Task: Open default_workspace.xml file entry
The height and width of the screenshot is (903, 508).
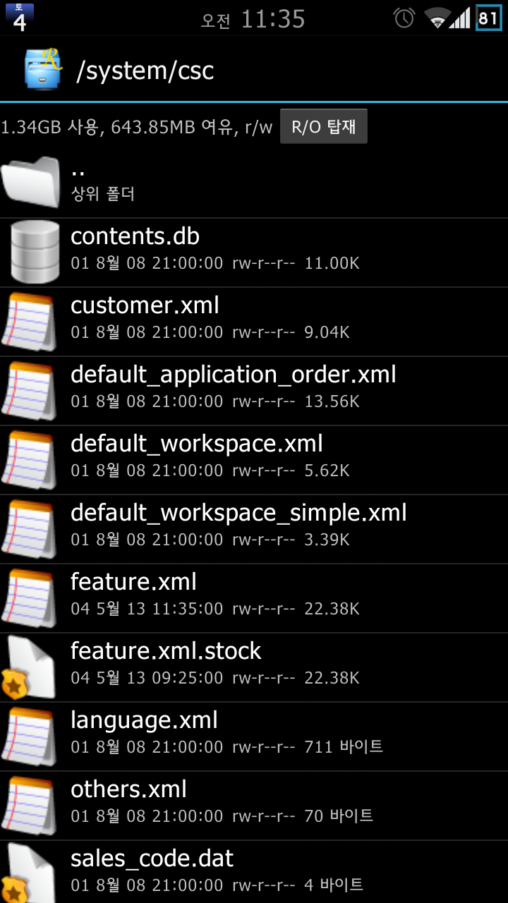Action: (197, 444)
